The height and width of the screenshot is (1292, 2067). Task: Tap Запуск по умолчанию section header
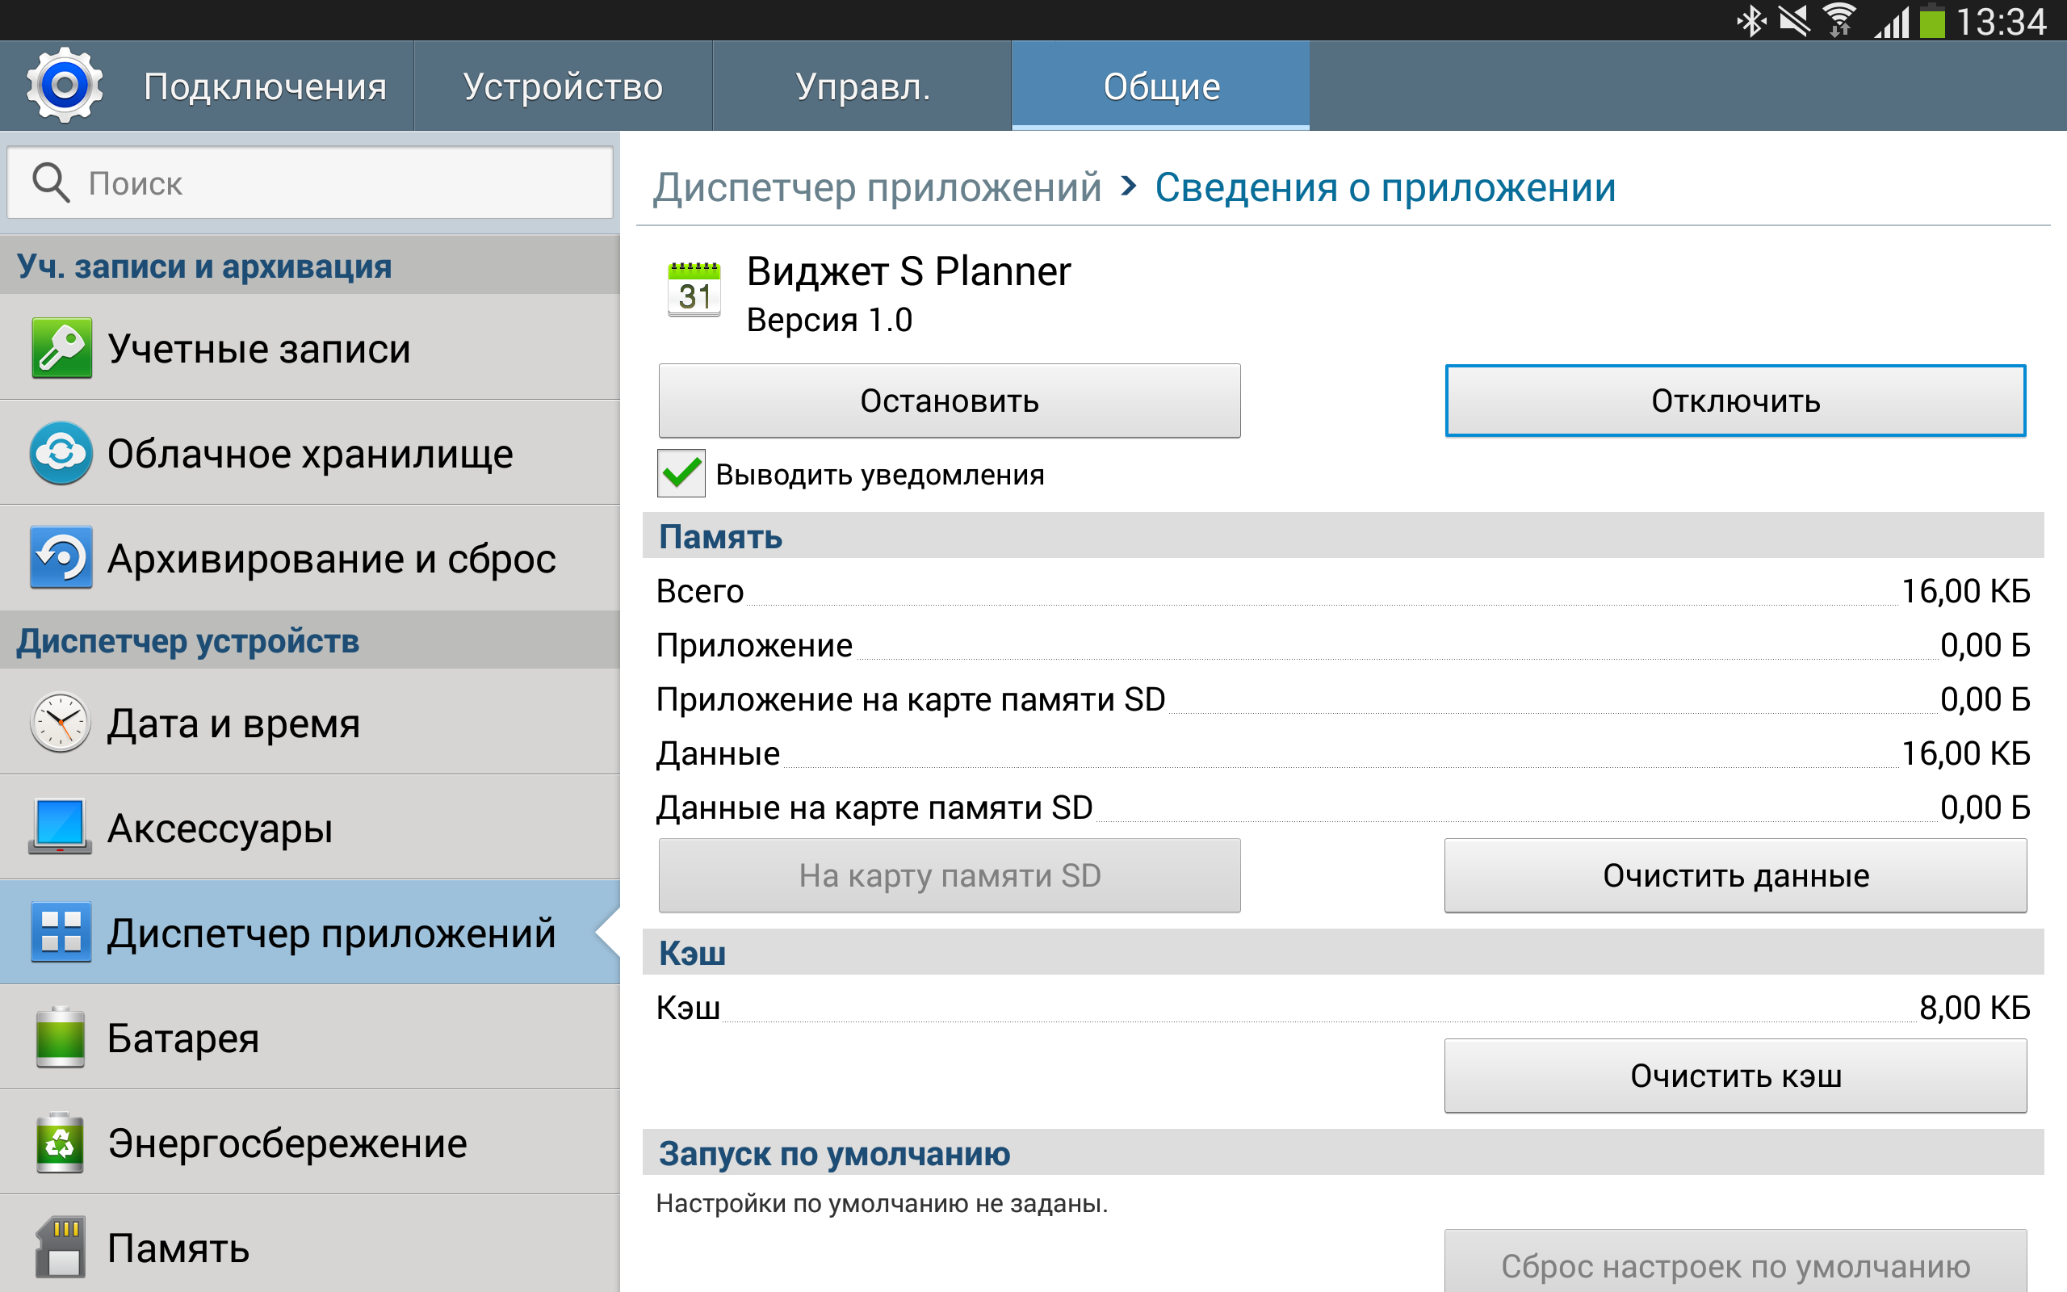[x=1343, y=1153]
